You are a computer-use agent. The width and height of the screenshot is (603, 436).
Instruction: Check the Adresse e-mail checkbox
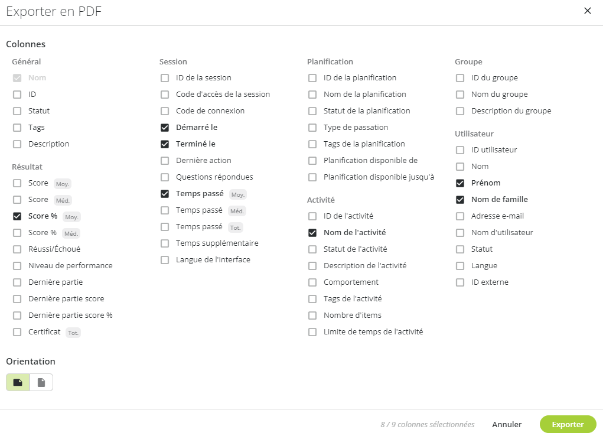pyautogui.click(x=460, y=216)
